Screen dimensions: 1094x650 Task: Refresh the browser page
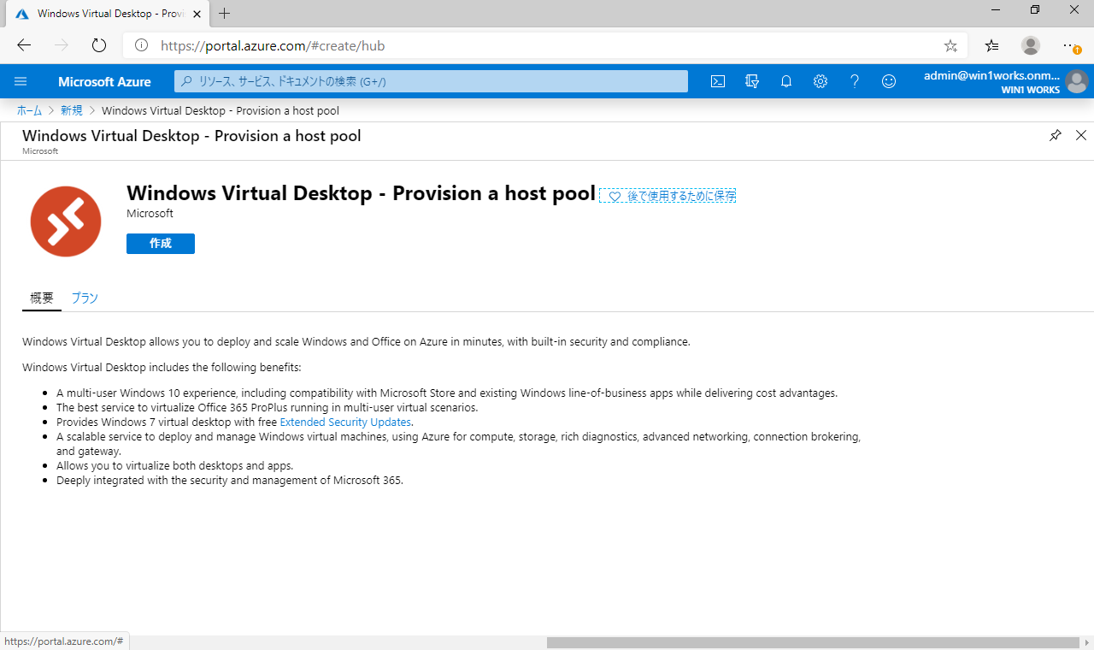(x=98, y=45)
